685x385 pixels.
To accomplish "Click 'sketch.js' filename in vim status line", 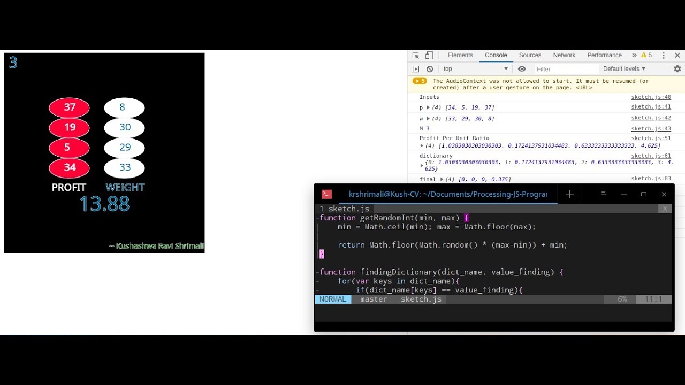I will click(x=421, y=299).
